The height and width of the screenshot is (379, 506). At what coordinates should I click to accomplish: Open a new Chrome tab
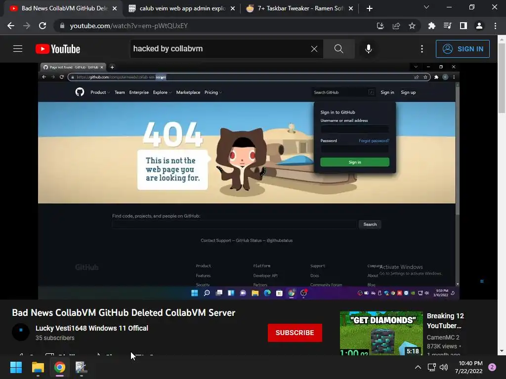[x=370, y=8]
